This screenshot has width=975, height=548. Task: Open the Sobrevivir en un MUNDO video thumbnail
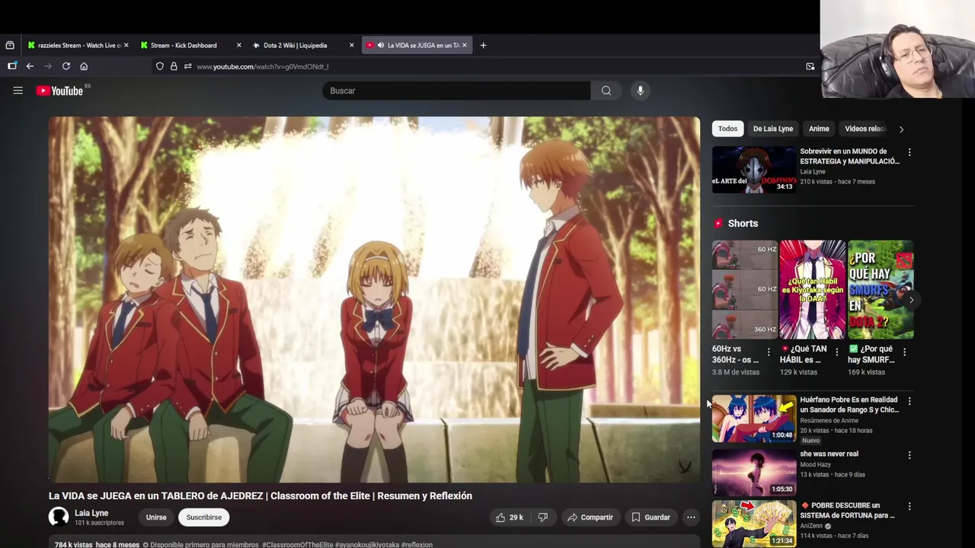tap(753, 170)
